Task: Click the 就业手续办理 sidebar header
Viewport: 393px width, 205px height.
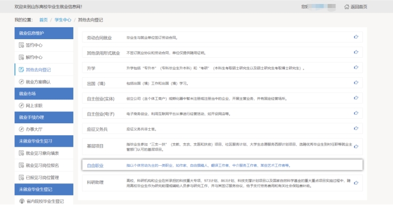Action: 44,117
